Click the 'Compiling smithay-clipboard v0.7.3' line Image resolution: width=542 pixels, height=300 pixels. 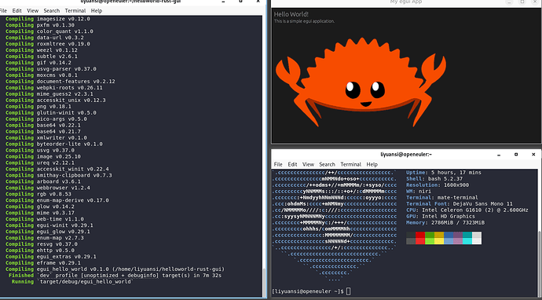[59, 175]
